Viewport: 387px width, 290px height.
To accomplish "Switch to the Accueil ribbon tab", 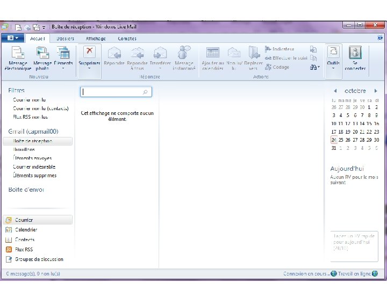I will (38, 39).
